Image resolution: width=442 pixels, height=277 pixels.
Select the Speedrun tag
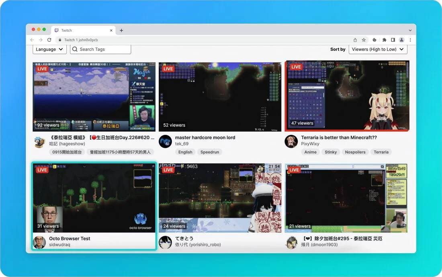210,152
